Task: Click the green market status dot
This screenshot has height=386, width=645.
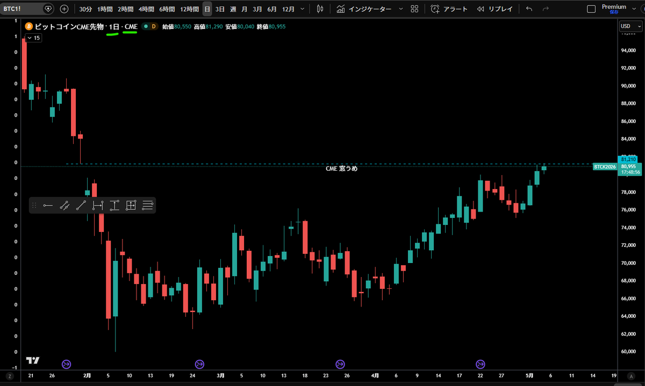Action: click(146, 26)
